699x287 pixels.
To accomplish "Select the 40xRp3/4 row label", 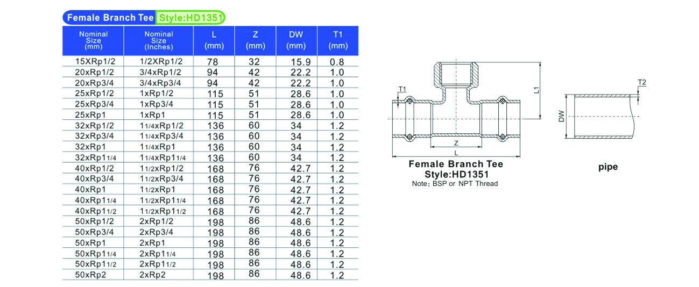I will tap(95, 178).
